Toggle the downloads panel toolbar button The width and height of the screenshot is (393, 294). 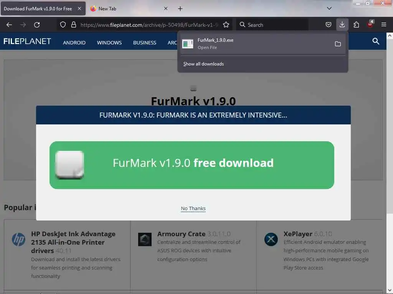click(342, 25)
